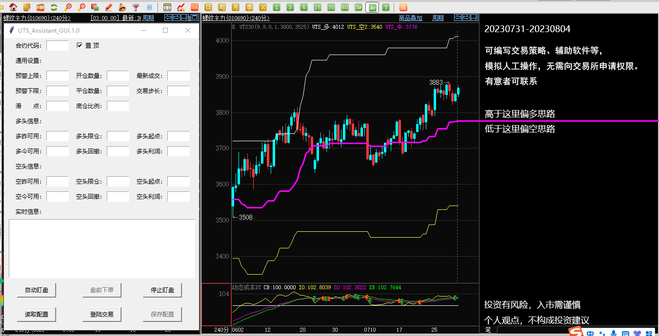Click the 合约代码 input field
Screen dimensions: 659x336
58,45
